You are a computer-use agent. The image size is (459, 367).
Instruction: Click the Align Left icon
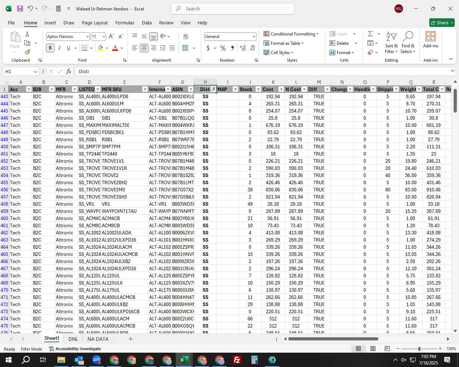coord(135,48)
